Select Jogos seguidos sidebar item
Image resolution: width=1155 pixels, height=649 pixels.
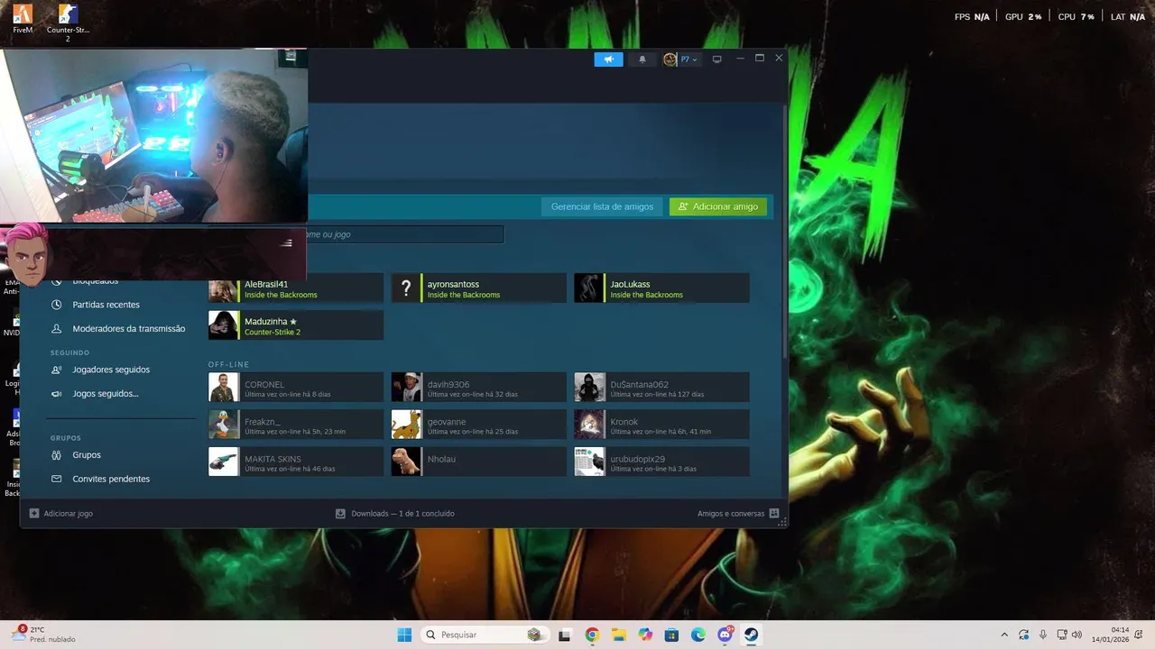coord(106,394)
